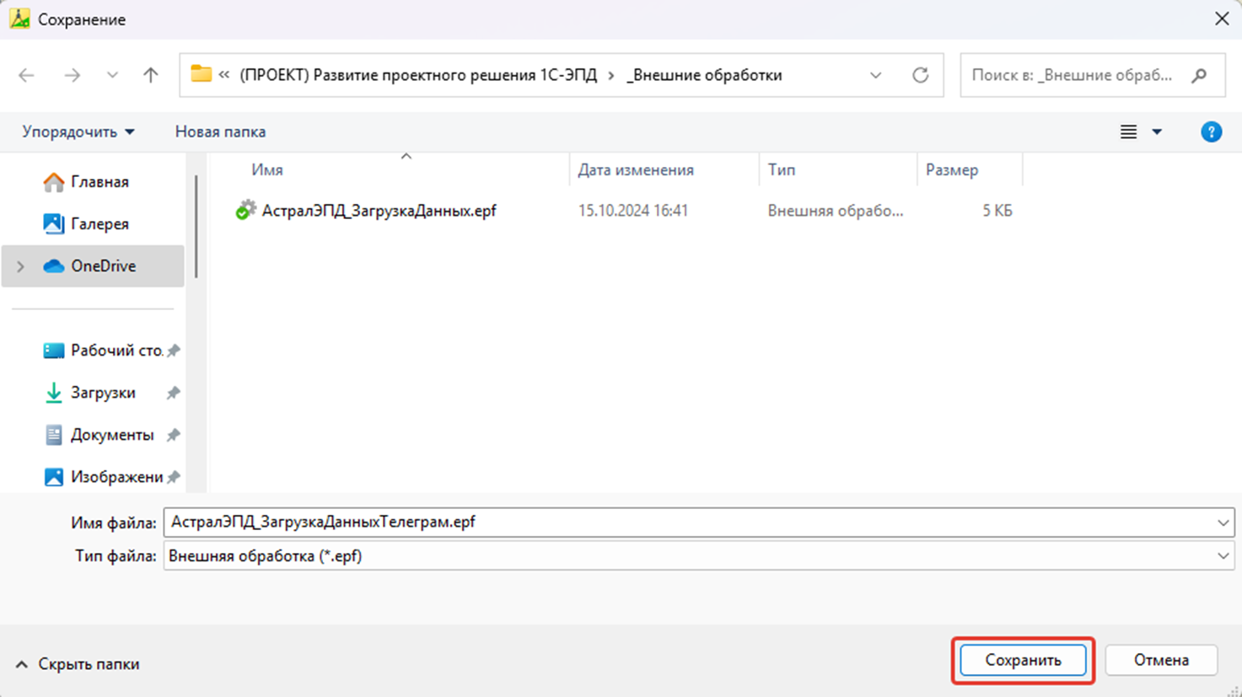Viewport: 1242px width, 697px height.
Task: Expand the OneDrive tree node
Action: pyautogui.click(x=21, y=266)
